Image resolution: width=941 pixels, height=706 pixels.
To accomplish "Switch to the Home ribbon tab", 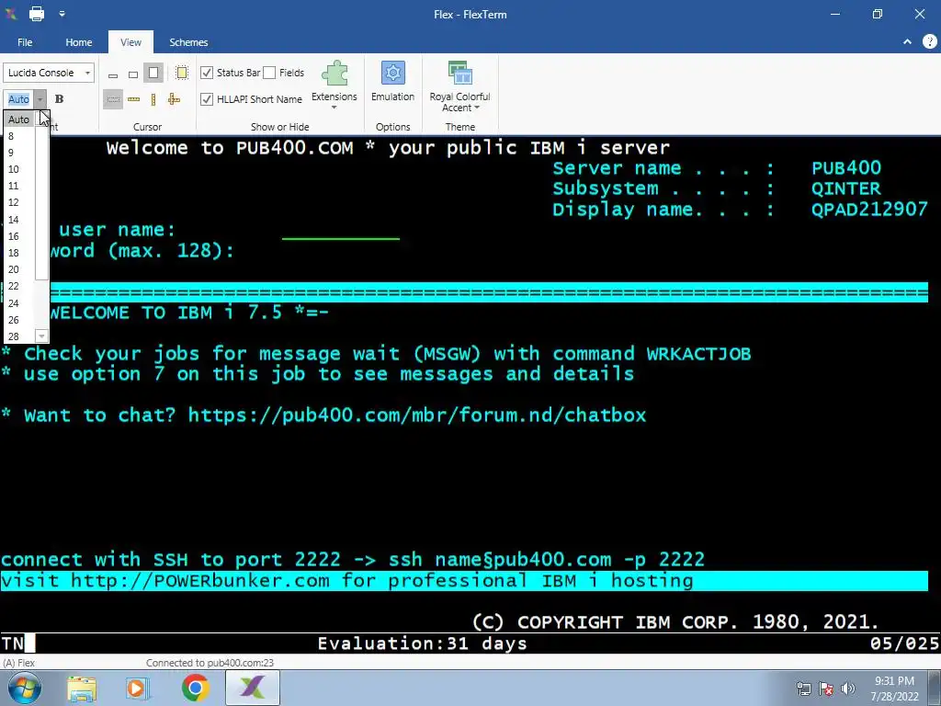I will coord(79,42).
